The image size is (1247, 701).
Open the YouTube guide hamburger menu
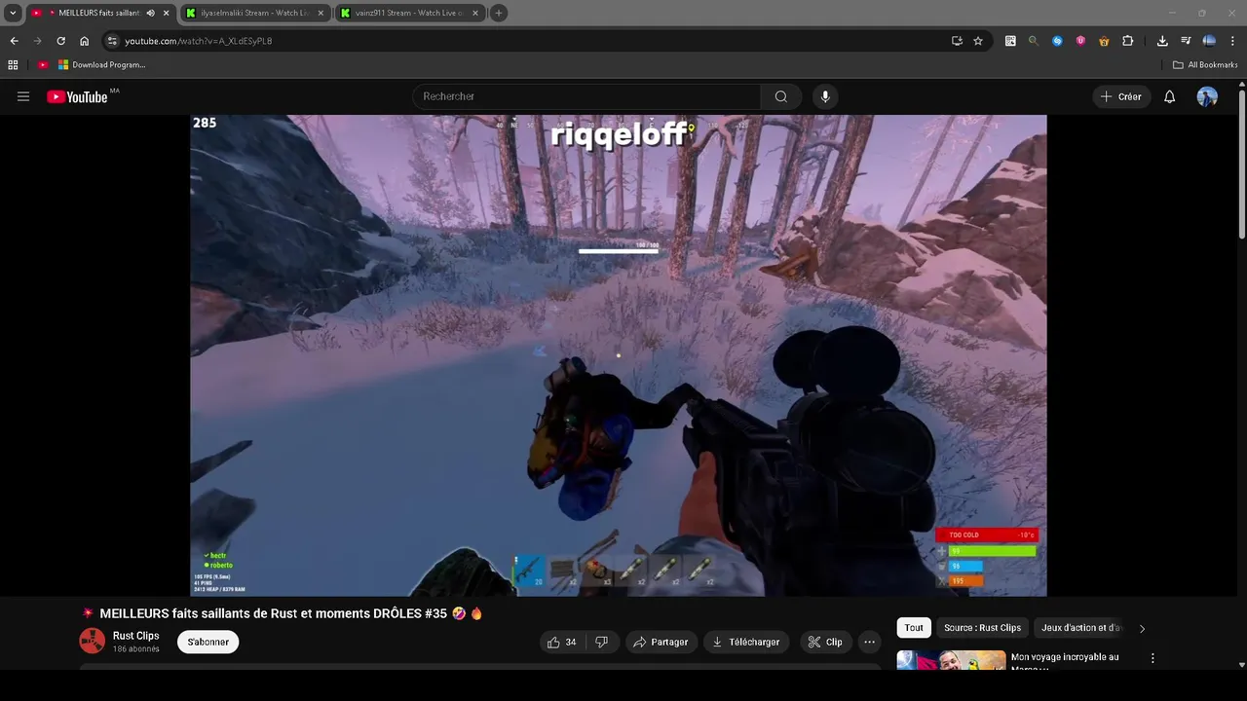click(23, 96)
